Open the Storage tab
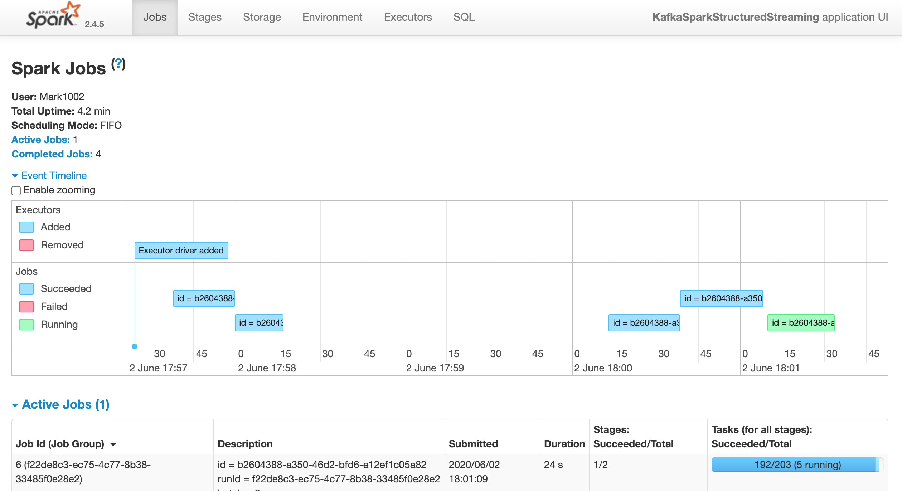Image resolution: width=902 pixels, height=491 pixels. (262, 17)
